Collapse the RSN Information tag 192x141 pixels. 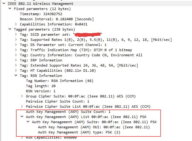point(16,76)
